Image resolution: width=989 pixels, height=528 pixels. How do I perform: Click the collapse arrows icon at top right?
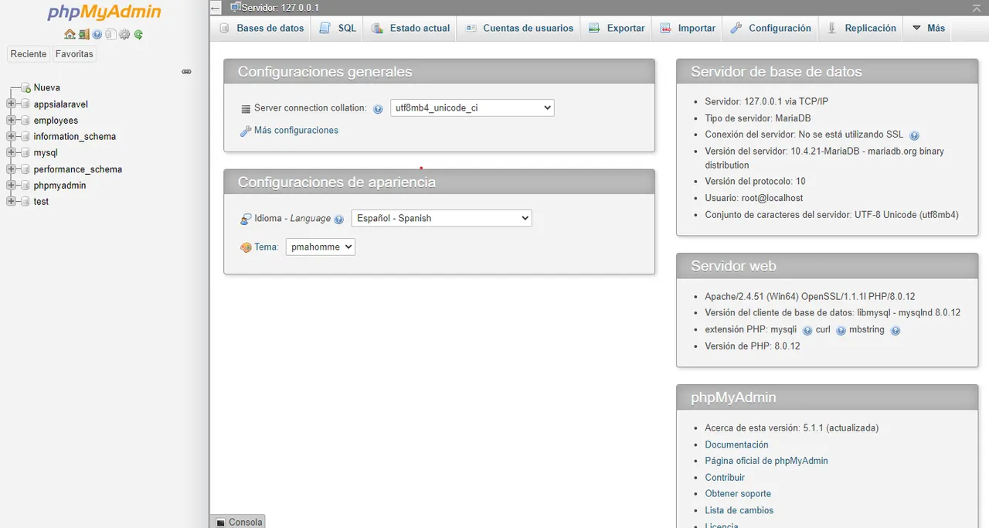(977, 8)
